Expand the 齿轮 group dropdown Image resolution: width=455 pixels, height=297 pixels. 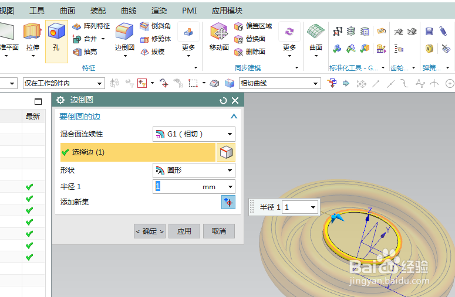coord(413,68)
